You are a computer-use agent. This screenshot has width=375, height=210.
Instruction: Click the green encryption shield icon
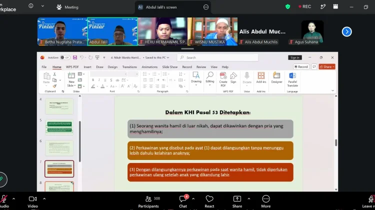pos(287,7)
